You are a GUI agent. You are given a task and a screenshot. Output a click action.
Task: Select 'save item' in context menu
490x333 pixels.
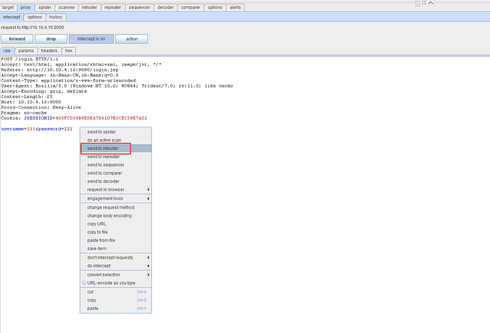pyautogui.click(x=115, y=249)
